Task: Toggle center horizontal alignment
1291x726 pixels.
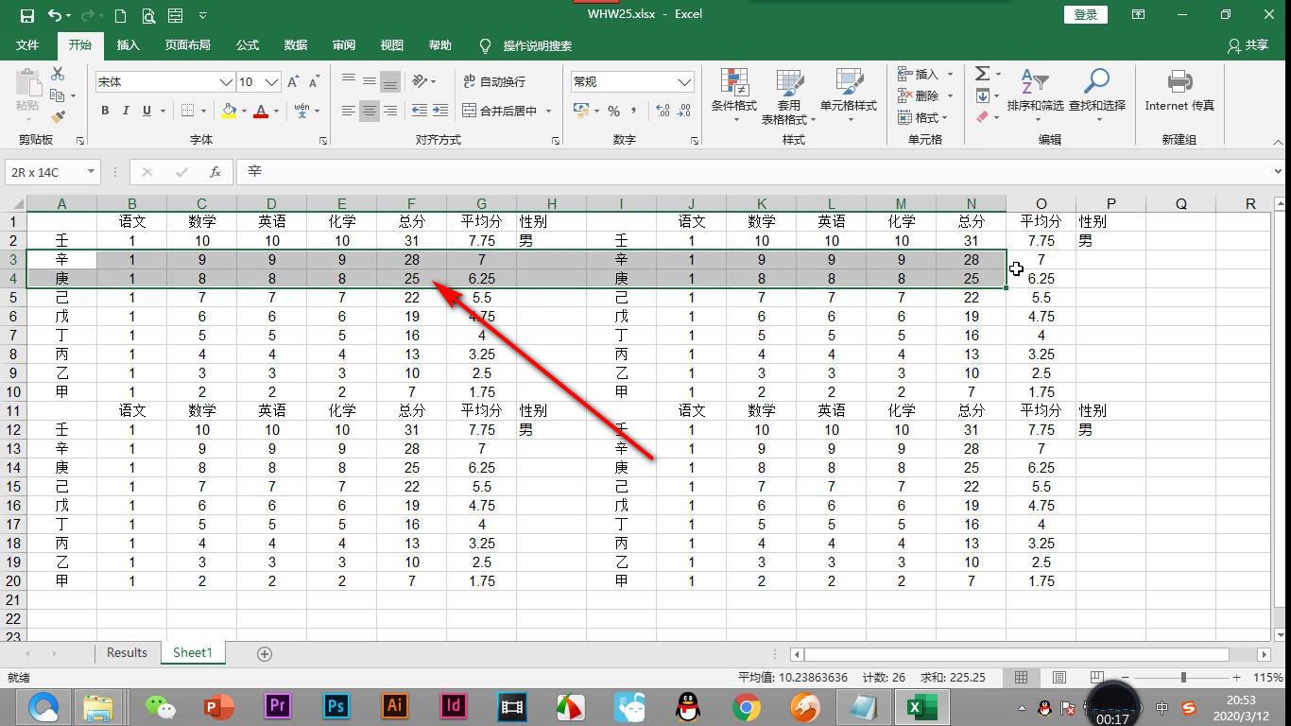Action: 369,112
